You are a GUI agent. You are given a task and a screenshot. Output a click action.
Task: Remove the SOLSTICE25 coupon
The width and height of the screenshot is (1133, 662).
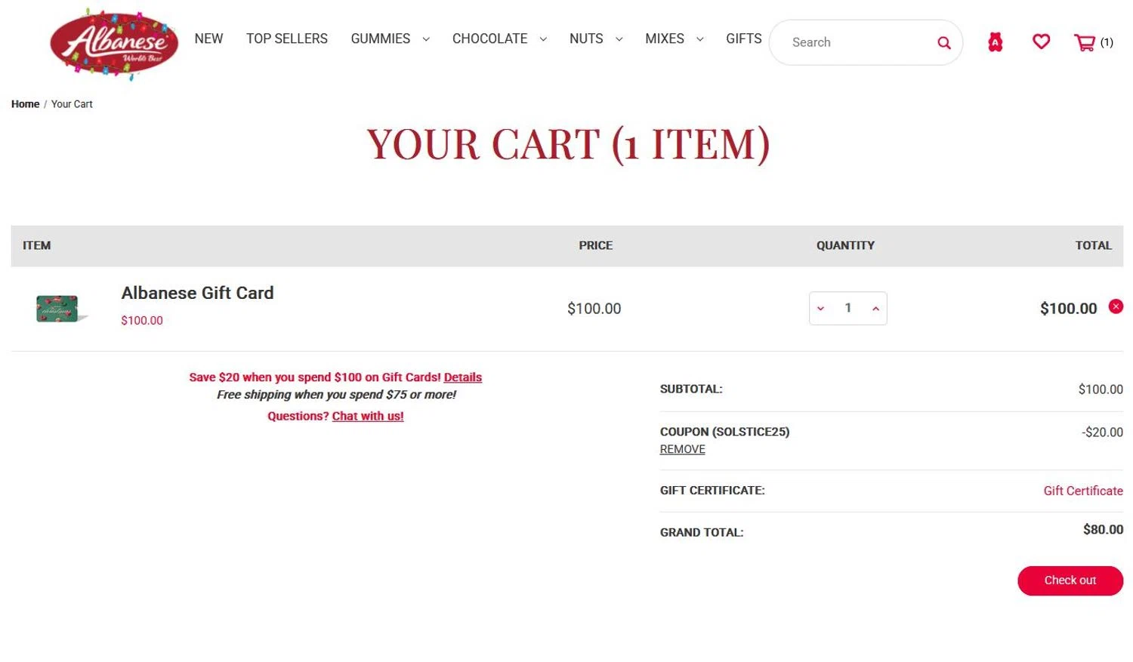(682, 449)
